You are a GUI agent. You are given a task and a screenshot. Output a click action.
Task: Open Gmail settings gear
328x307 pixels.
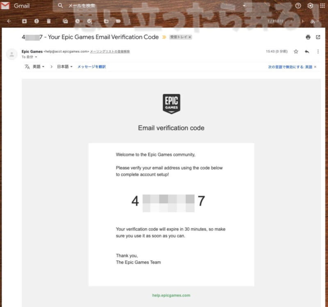click(310, 6)
